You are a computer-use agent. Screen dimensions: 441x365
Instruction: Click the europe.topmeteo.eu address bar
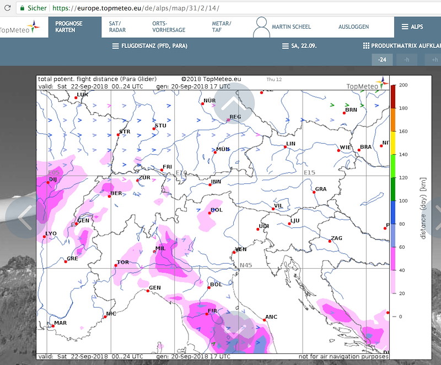[x=228, y=8]
